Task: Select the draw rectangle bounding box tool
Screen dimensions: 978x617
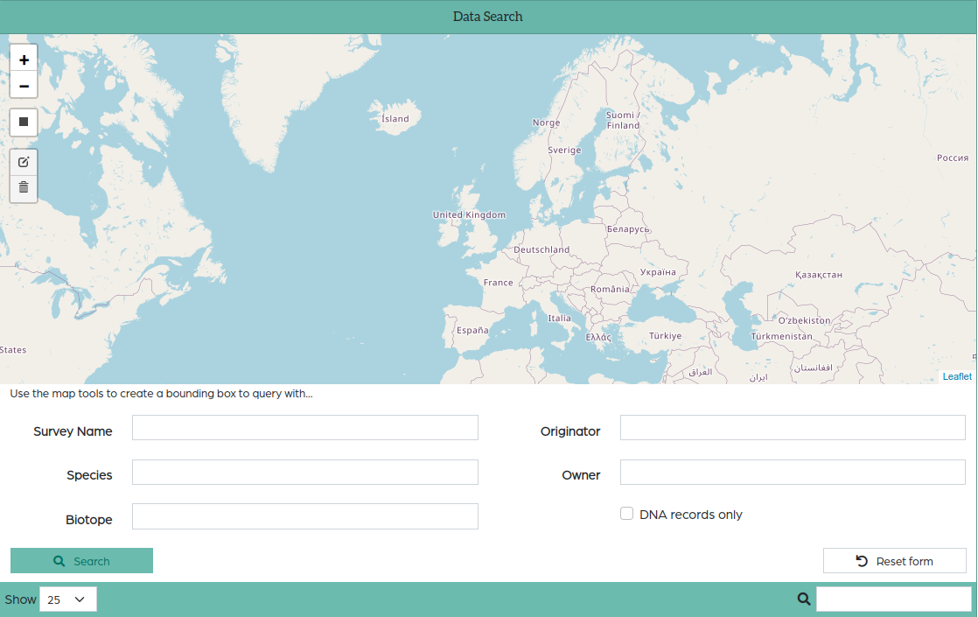Action: [24, 123]
